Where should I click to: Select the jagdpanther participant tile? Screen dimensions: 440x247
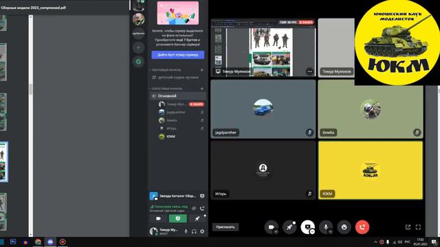point(263,109)
